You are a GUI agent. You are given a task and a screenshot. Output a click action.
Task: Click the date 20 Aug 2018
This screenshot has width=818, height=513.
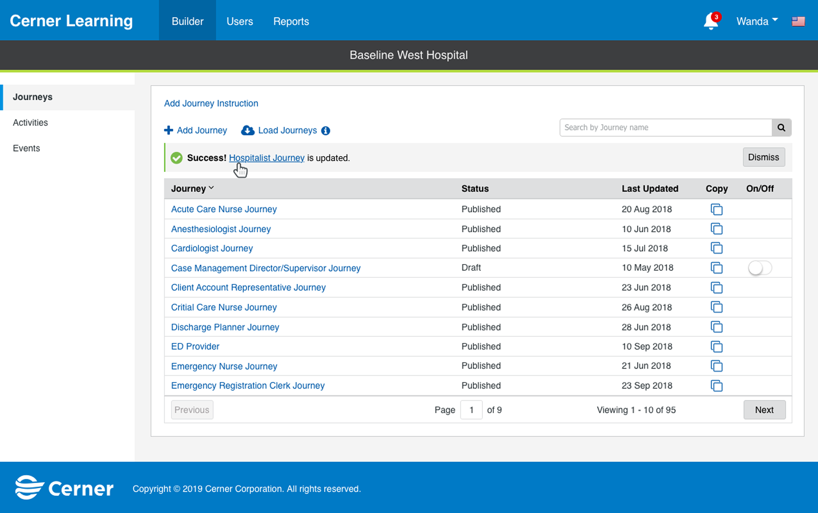(647, 209)
